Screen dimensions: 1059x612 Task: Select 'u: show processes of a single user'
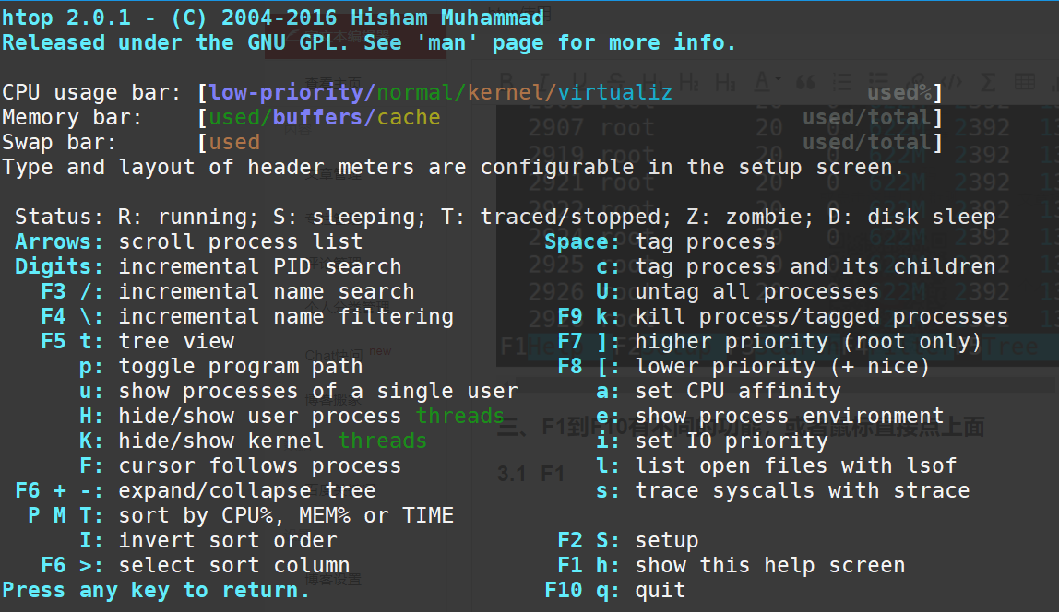299,392
